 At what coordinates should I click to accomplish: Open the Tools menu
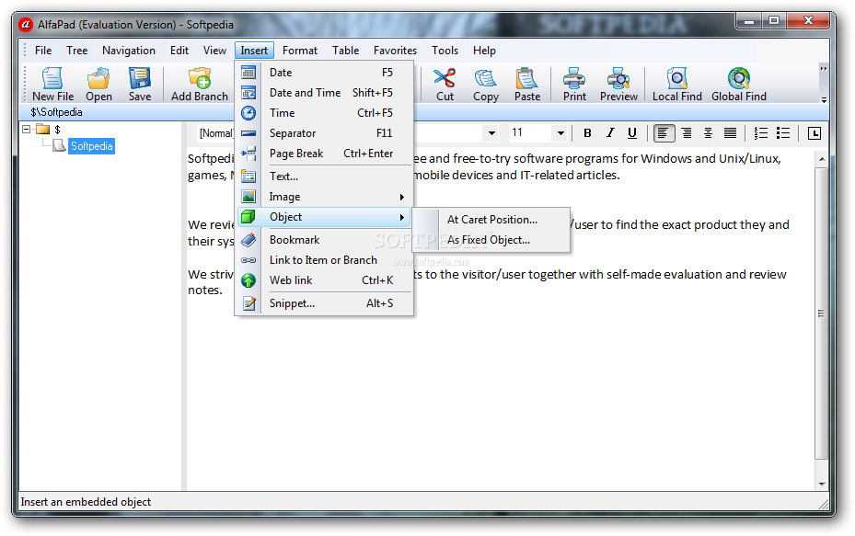[445, 51]
